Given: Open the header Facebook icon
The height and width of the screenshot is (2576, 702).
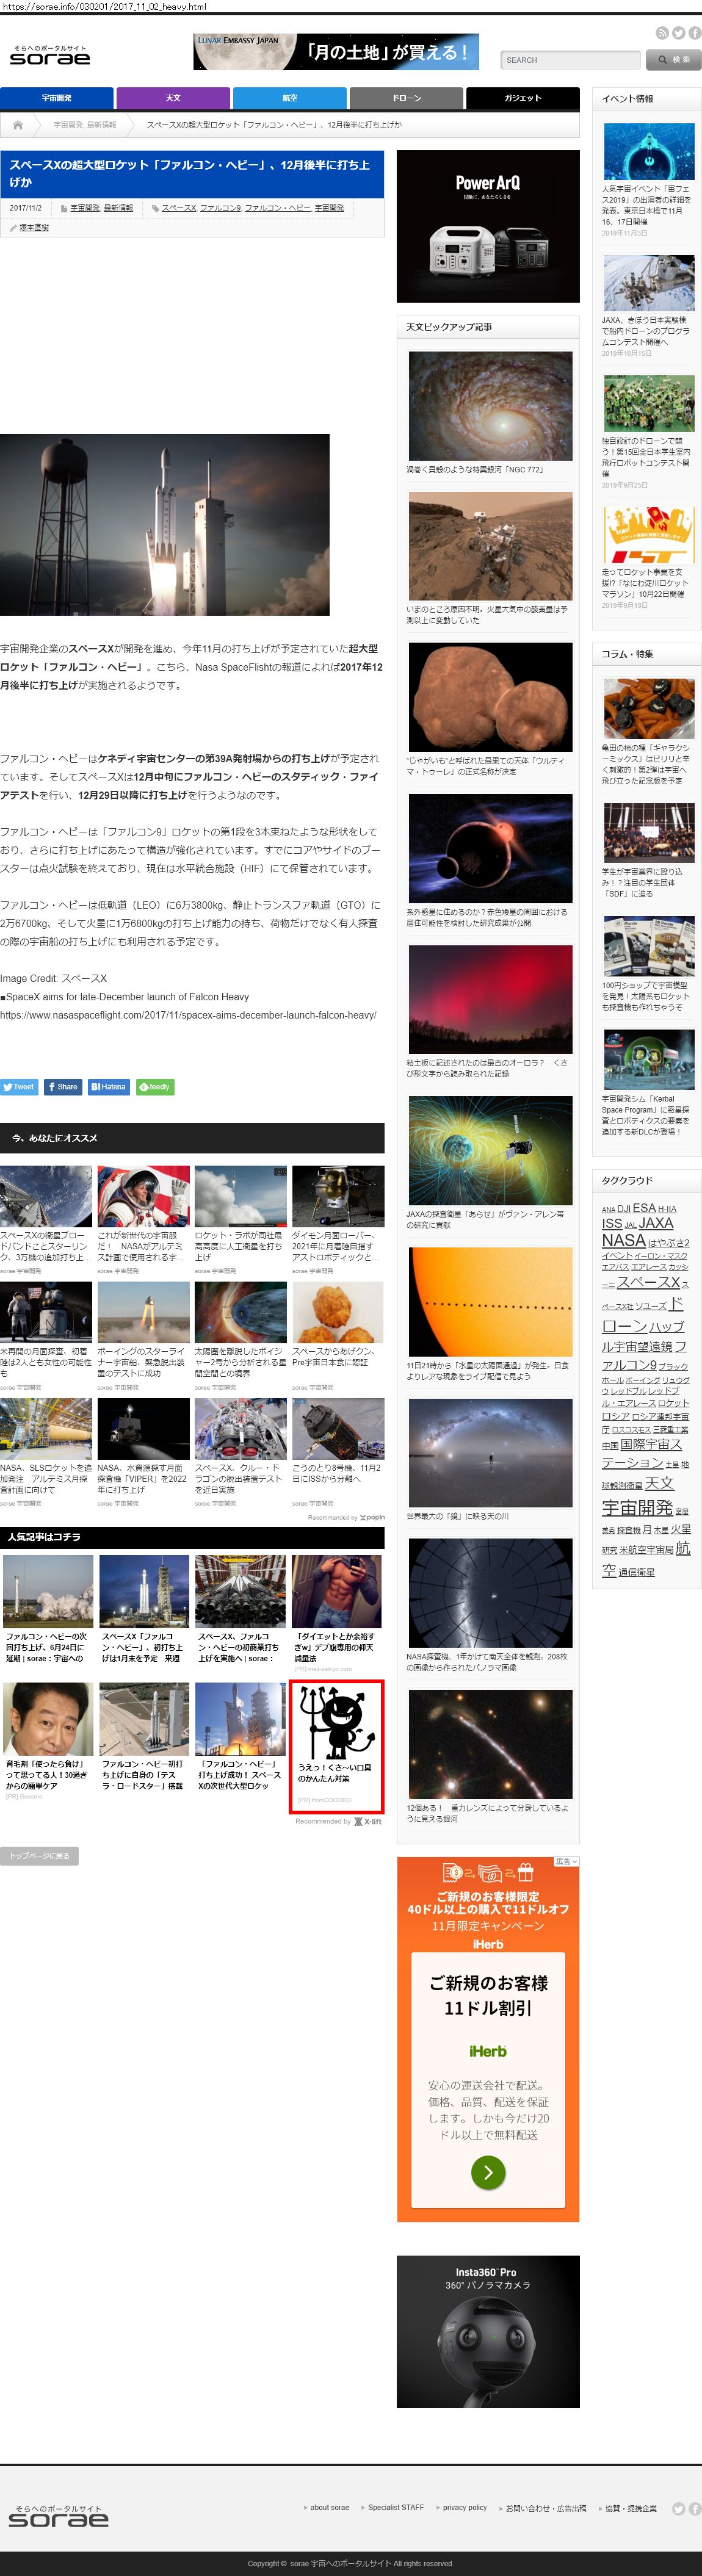Looking at the screenshot, I should [694, 33].
